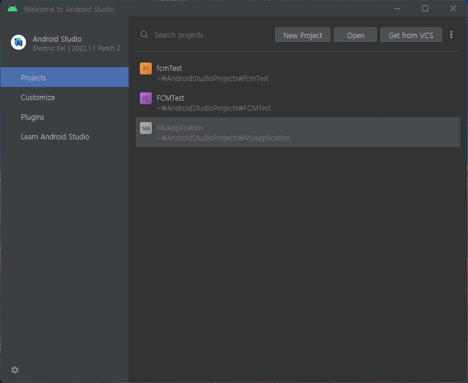
Task: Select the Projects tab
Action: click(x=64, y=77)
